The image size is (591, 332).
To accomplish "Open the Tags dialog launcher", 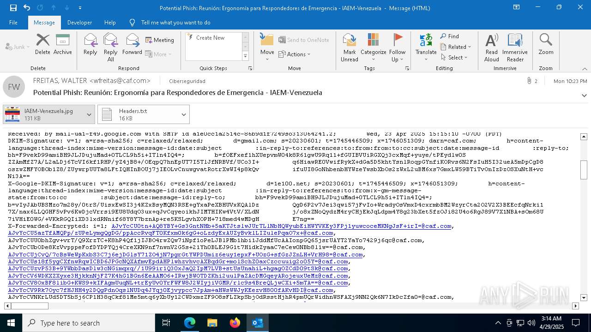I will [407, 68].
